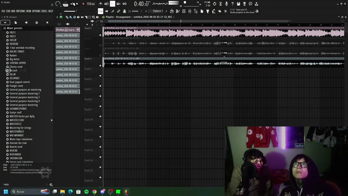This screenshot has width=348, height=196.
Task: Select the Draw pencil tool in playlist
Action: coord(67,17)
